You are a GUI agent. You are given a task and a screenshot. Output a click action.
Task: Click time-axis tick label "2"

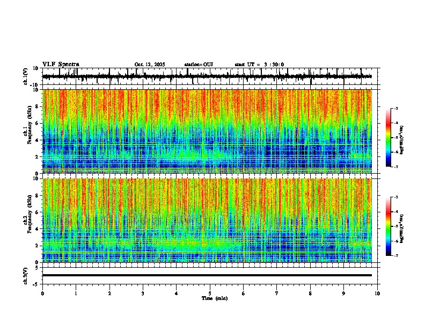[x=109, y=294]
